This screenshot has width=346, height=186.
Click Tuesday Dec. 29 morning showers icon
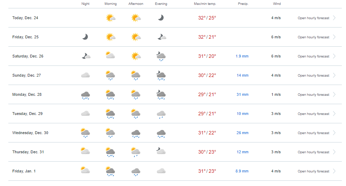[x=110, y=114]
